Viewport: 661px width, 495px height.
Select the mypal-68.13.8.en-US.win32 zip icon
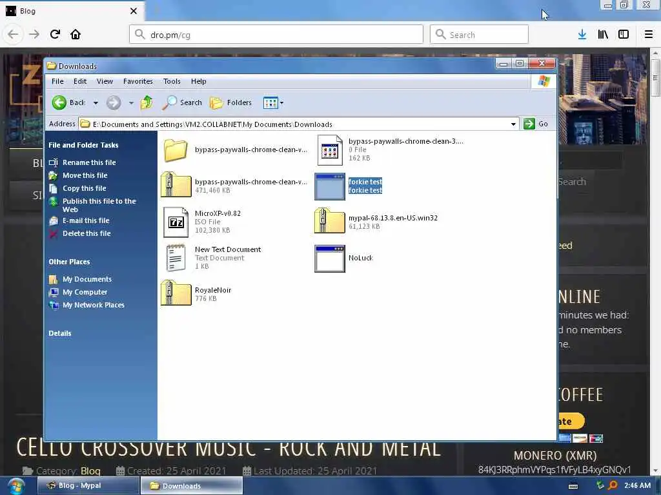pos(330,220)
